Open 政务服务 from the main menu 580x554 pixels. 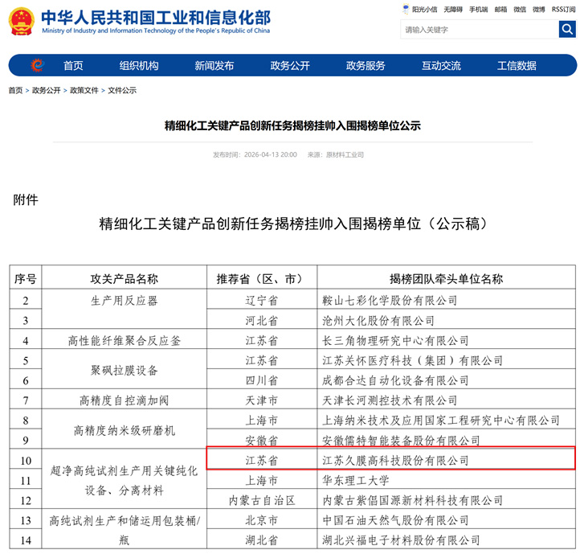click(x=366, y=66)
